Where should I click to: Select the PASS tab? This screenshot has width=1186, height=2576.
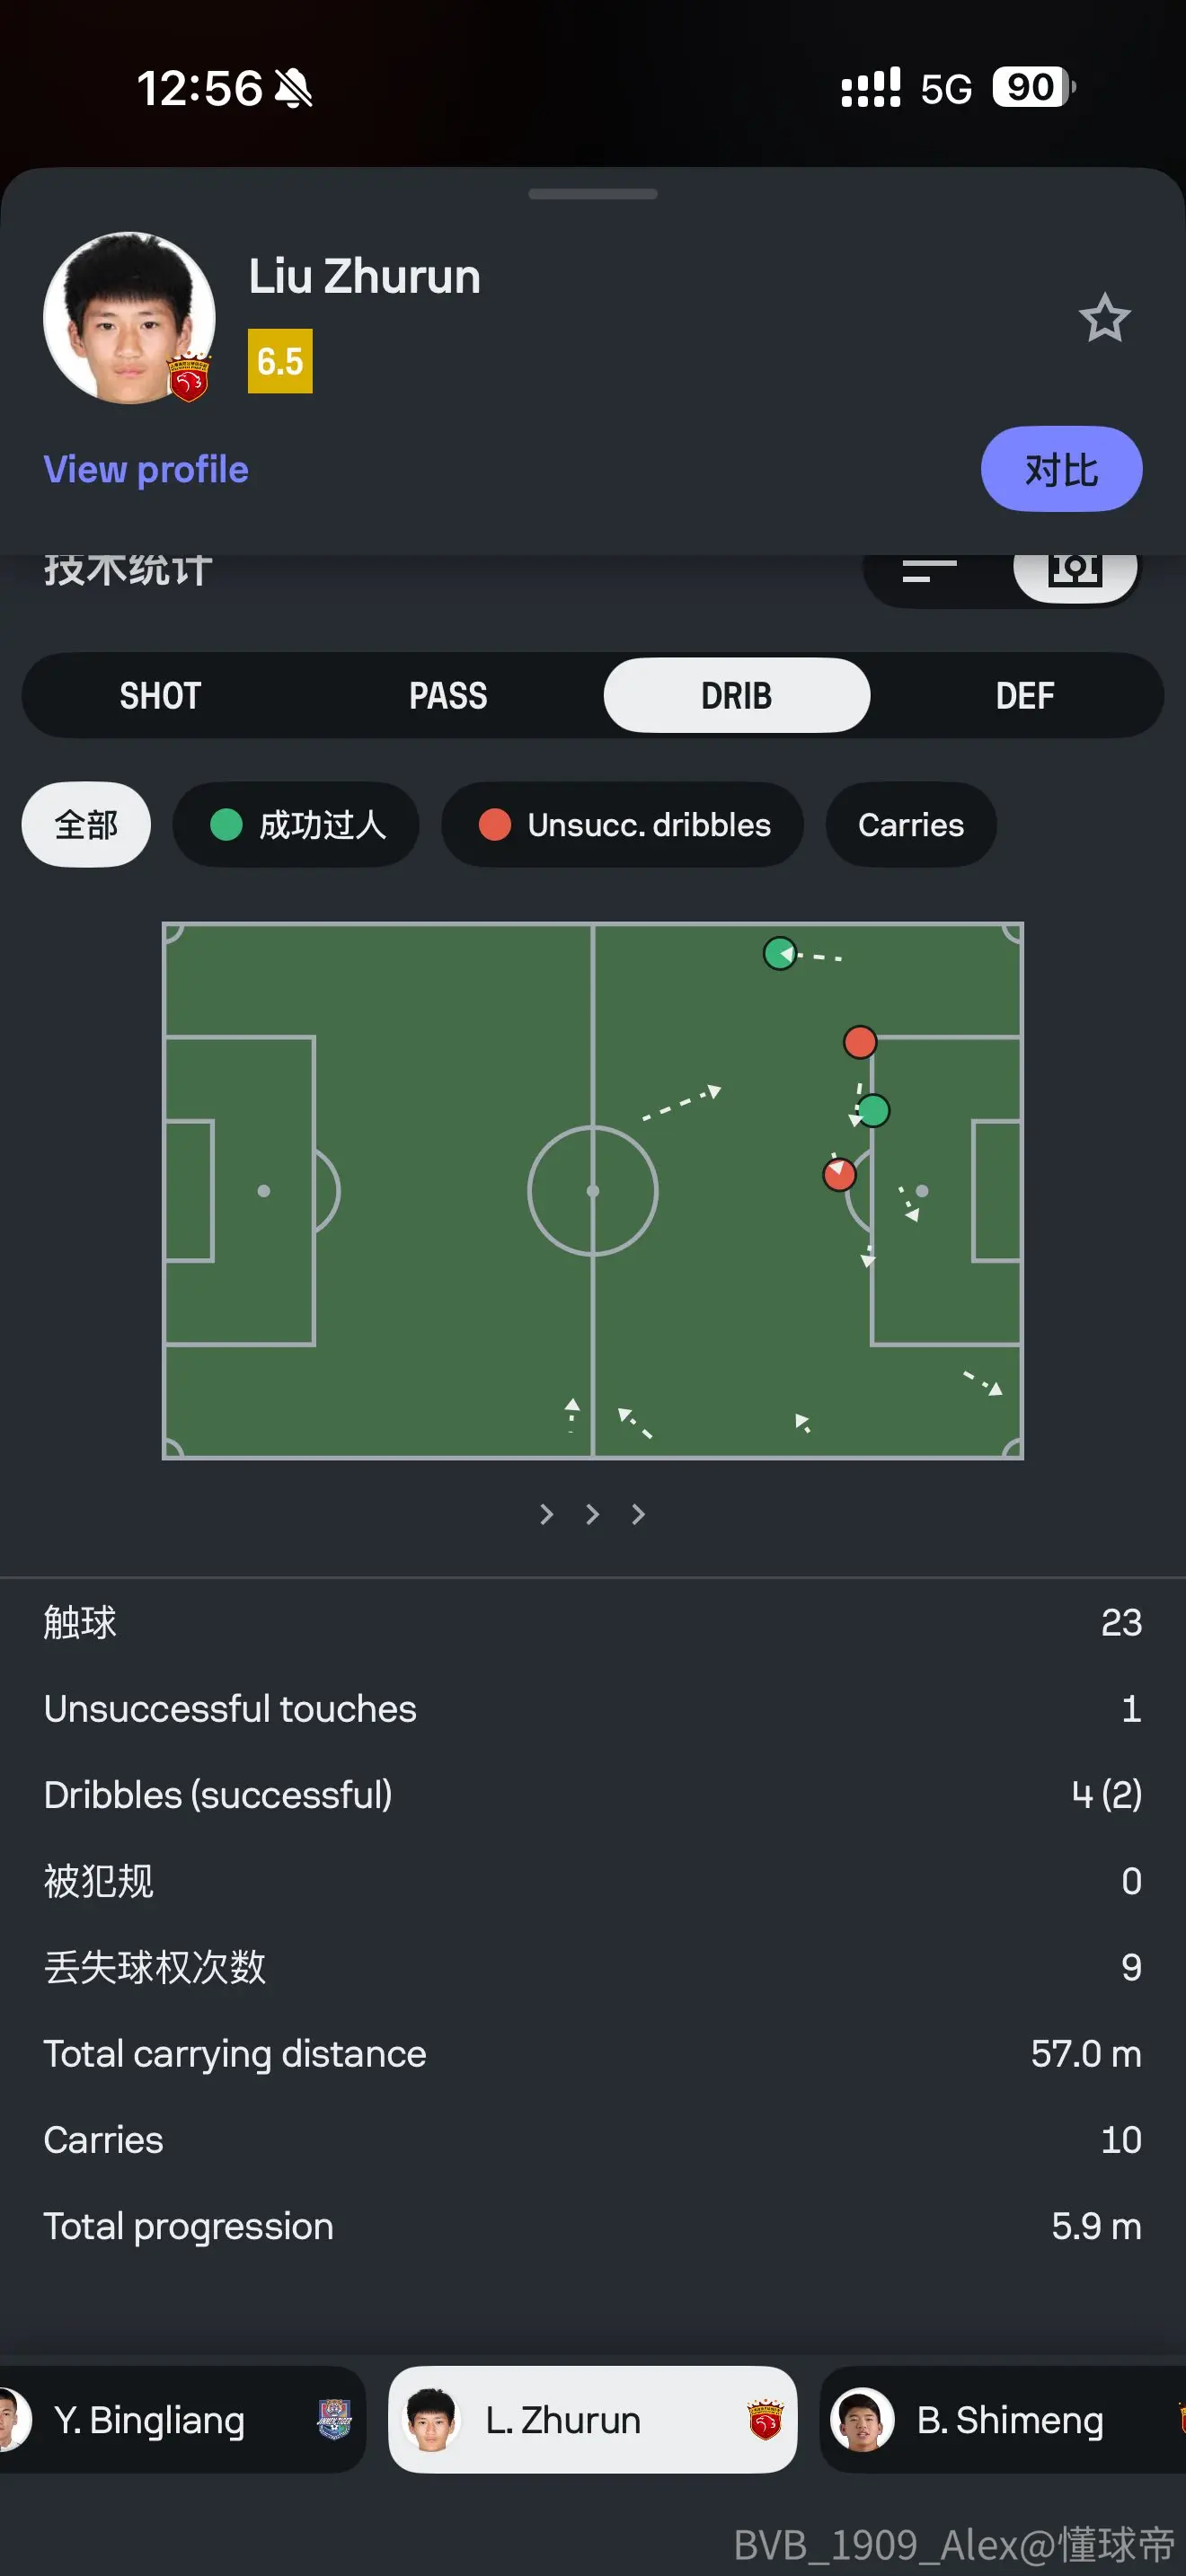point(448,696)
